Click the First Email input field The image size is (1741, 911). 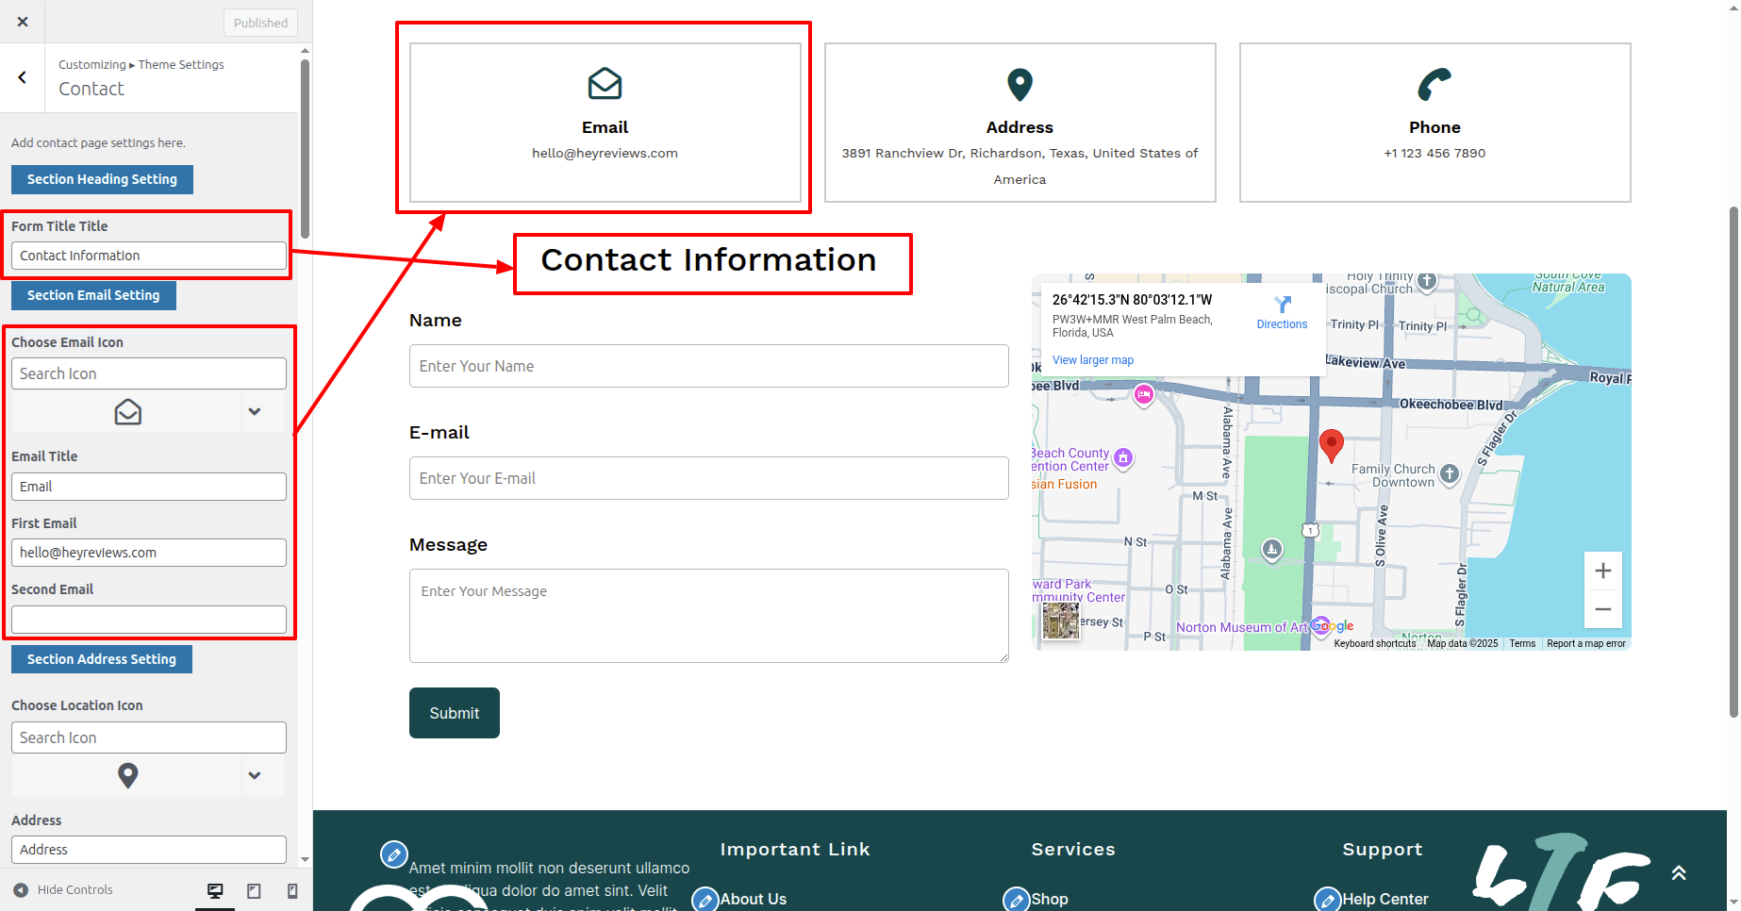click(149, 553)
